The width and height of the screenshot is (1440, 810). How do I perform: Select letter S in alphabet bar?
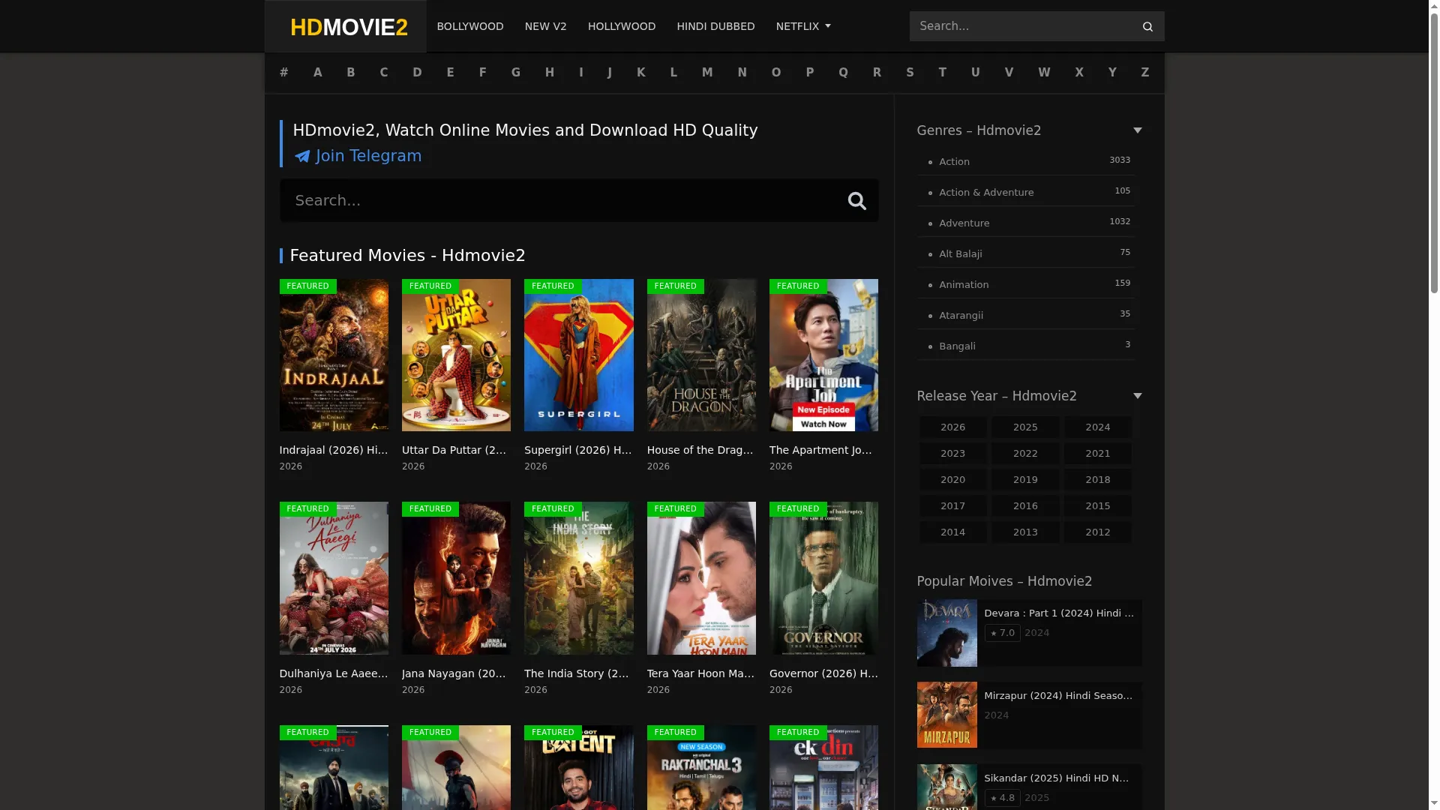(910, 73)
